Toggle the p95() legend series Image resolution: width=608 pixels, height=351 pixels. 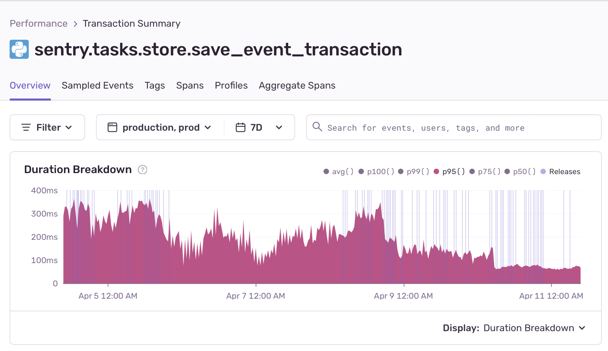pos(449,171)
